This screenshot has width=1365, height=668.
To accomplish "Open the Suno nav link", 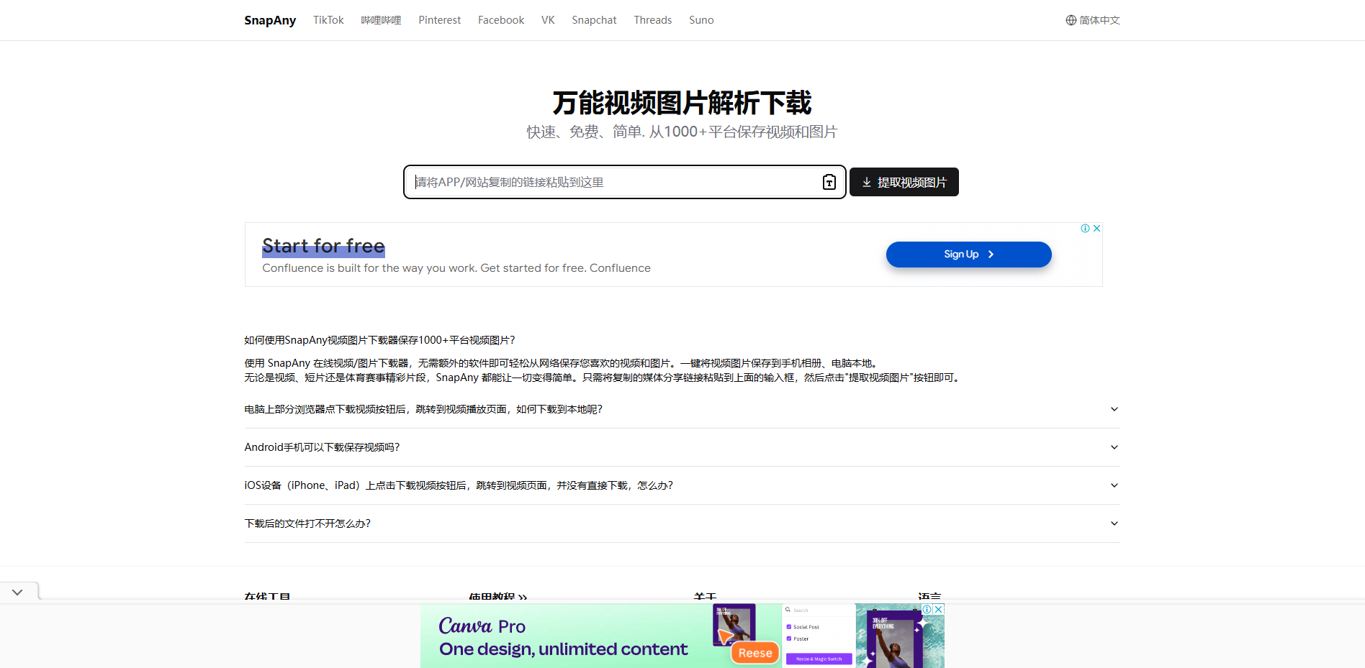I will [x=701, y=20].
